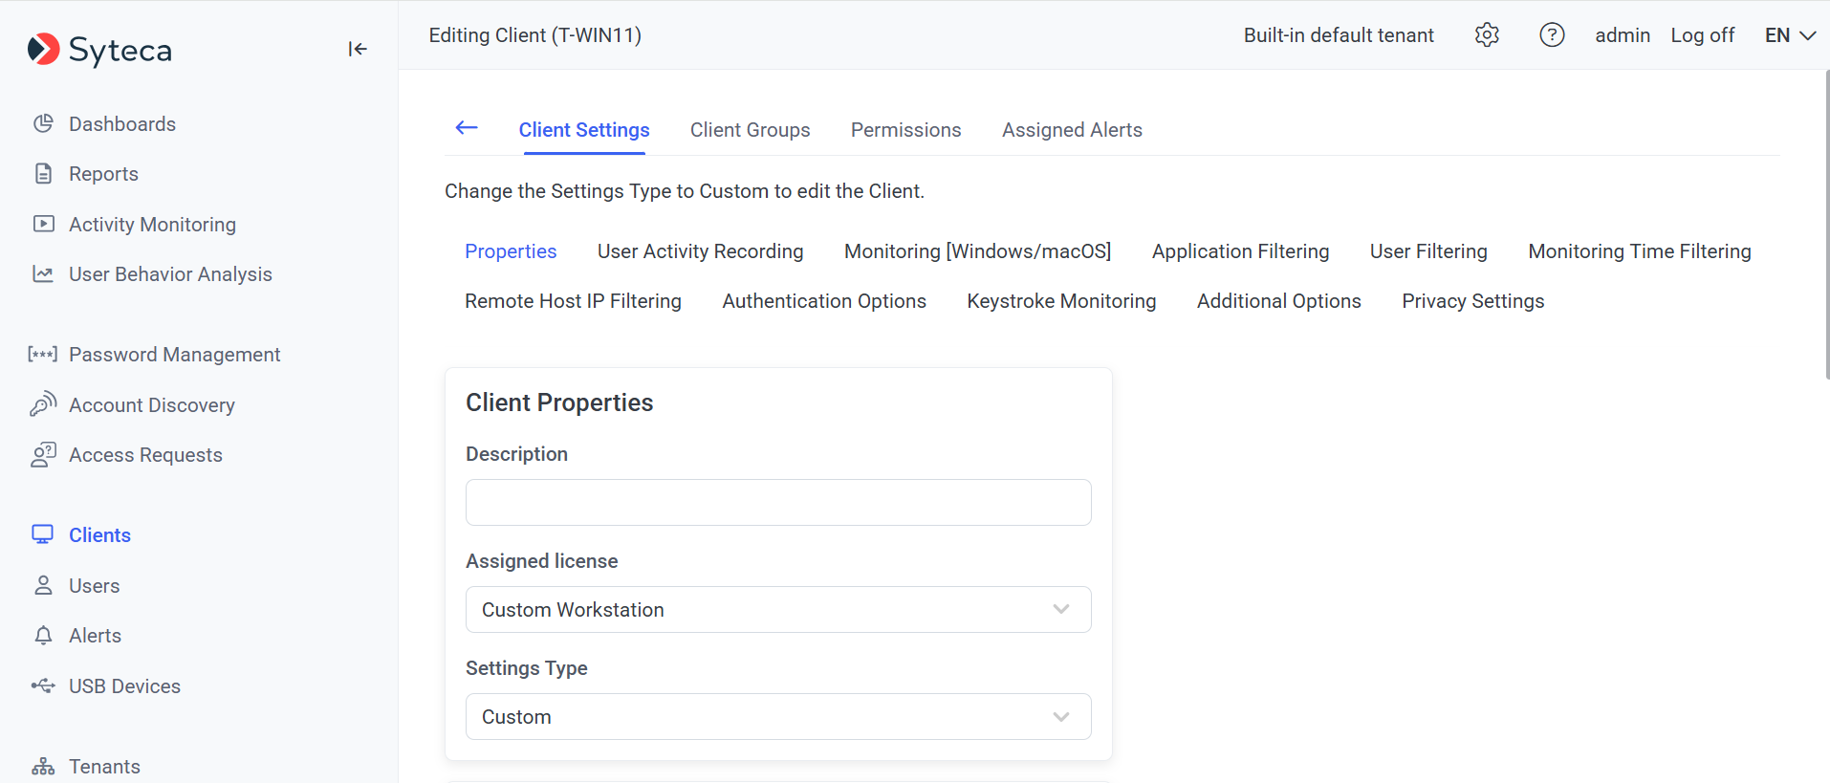1830x783 pixels.
Task: Open the settings gear icon
Action: pyautogui.click(x=1487, y=35)
